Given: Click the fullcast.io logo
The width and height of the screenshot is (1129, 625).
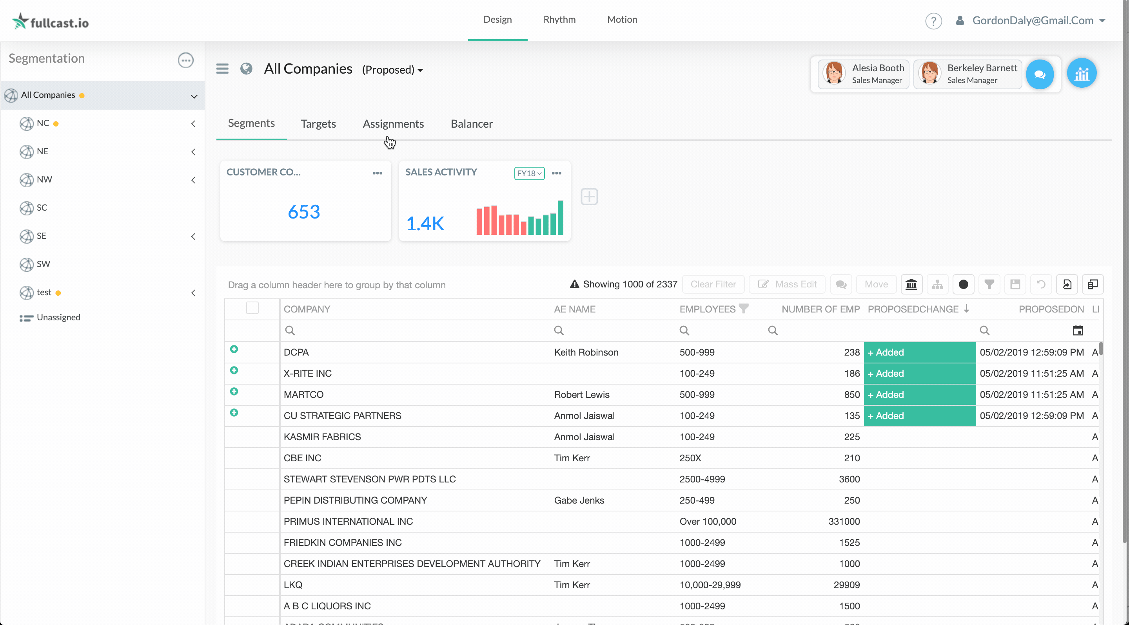Looking at the screenshot, I should (51, 21).
